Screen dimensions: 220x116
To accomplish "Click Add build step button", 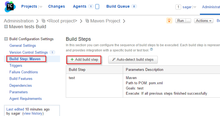I will (84, 59).
